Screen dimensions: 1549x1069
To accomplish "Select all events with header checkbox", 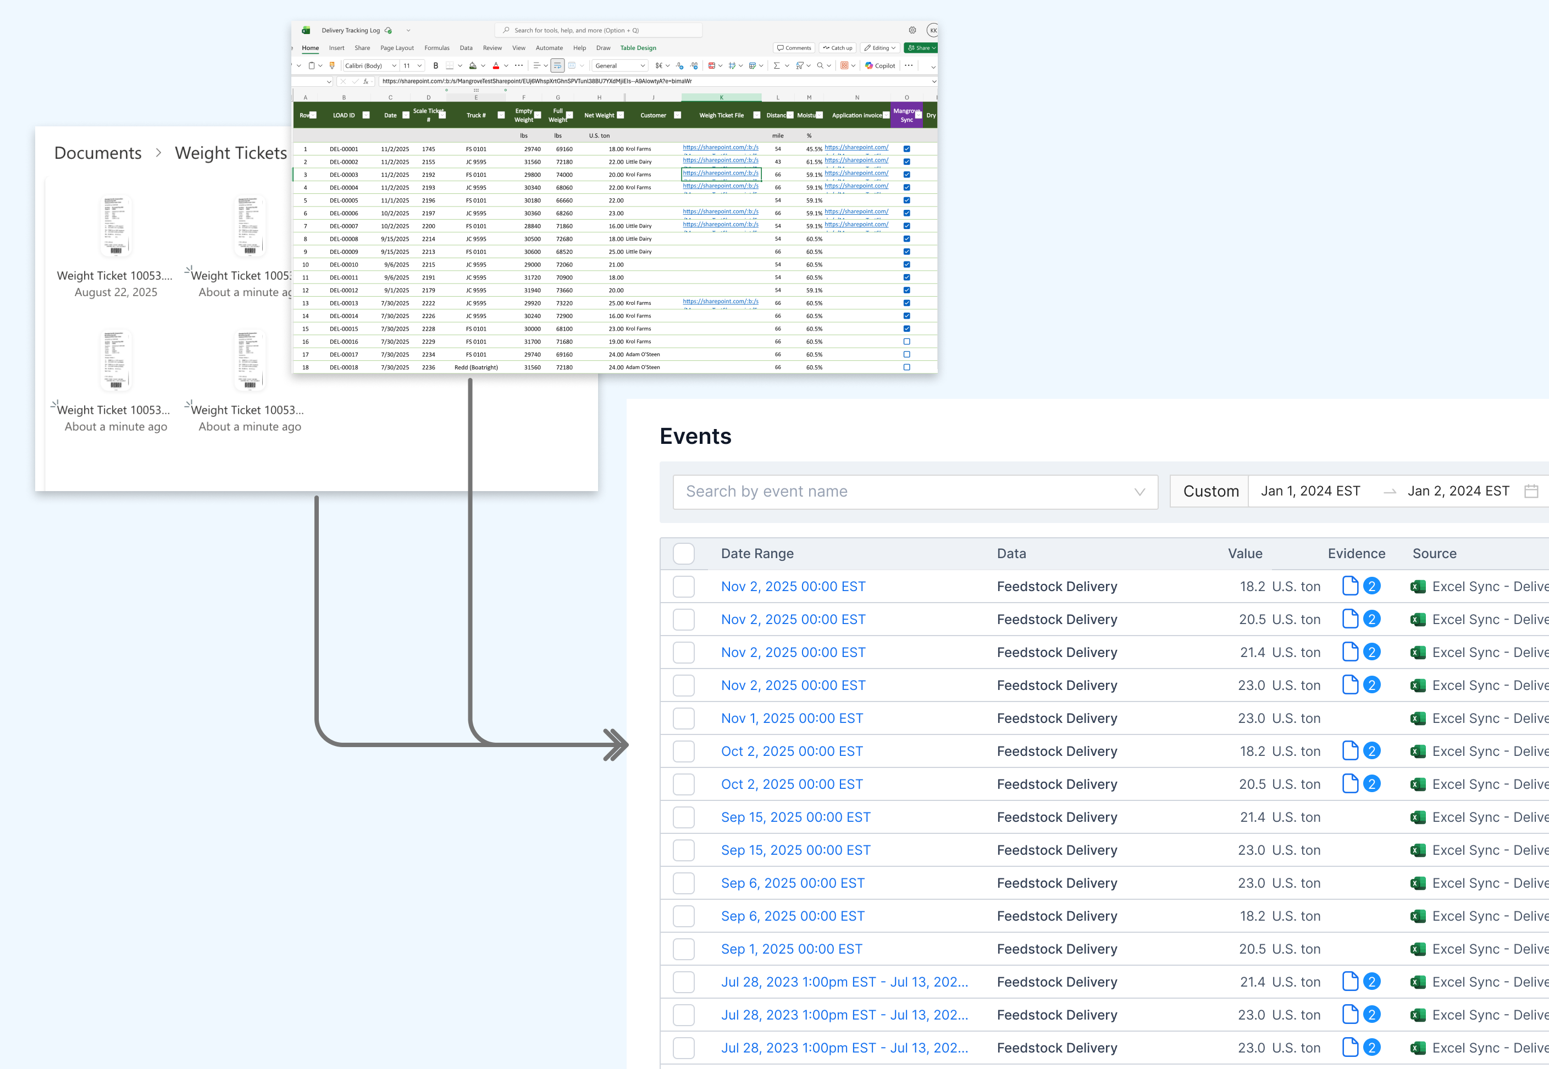I will 683,554.
